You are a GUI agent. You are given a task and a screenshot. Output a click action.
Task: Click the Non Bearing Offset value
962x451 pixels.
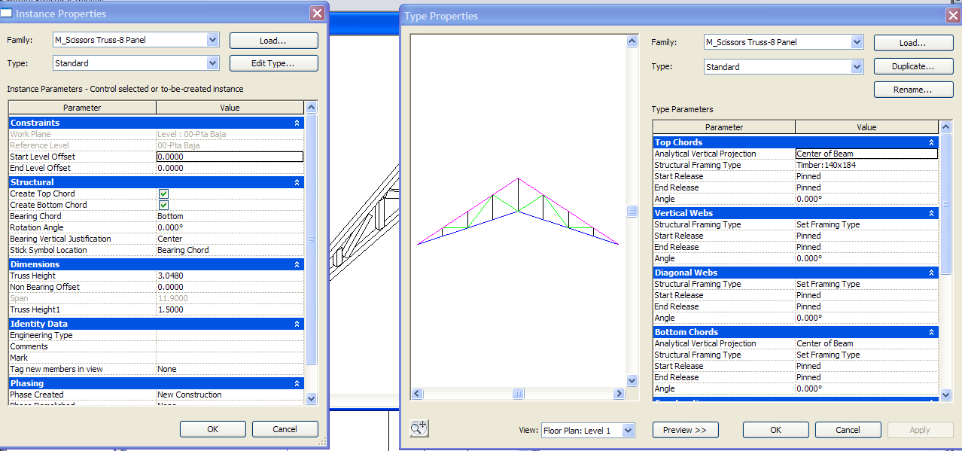(x=230, y=287)
